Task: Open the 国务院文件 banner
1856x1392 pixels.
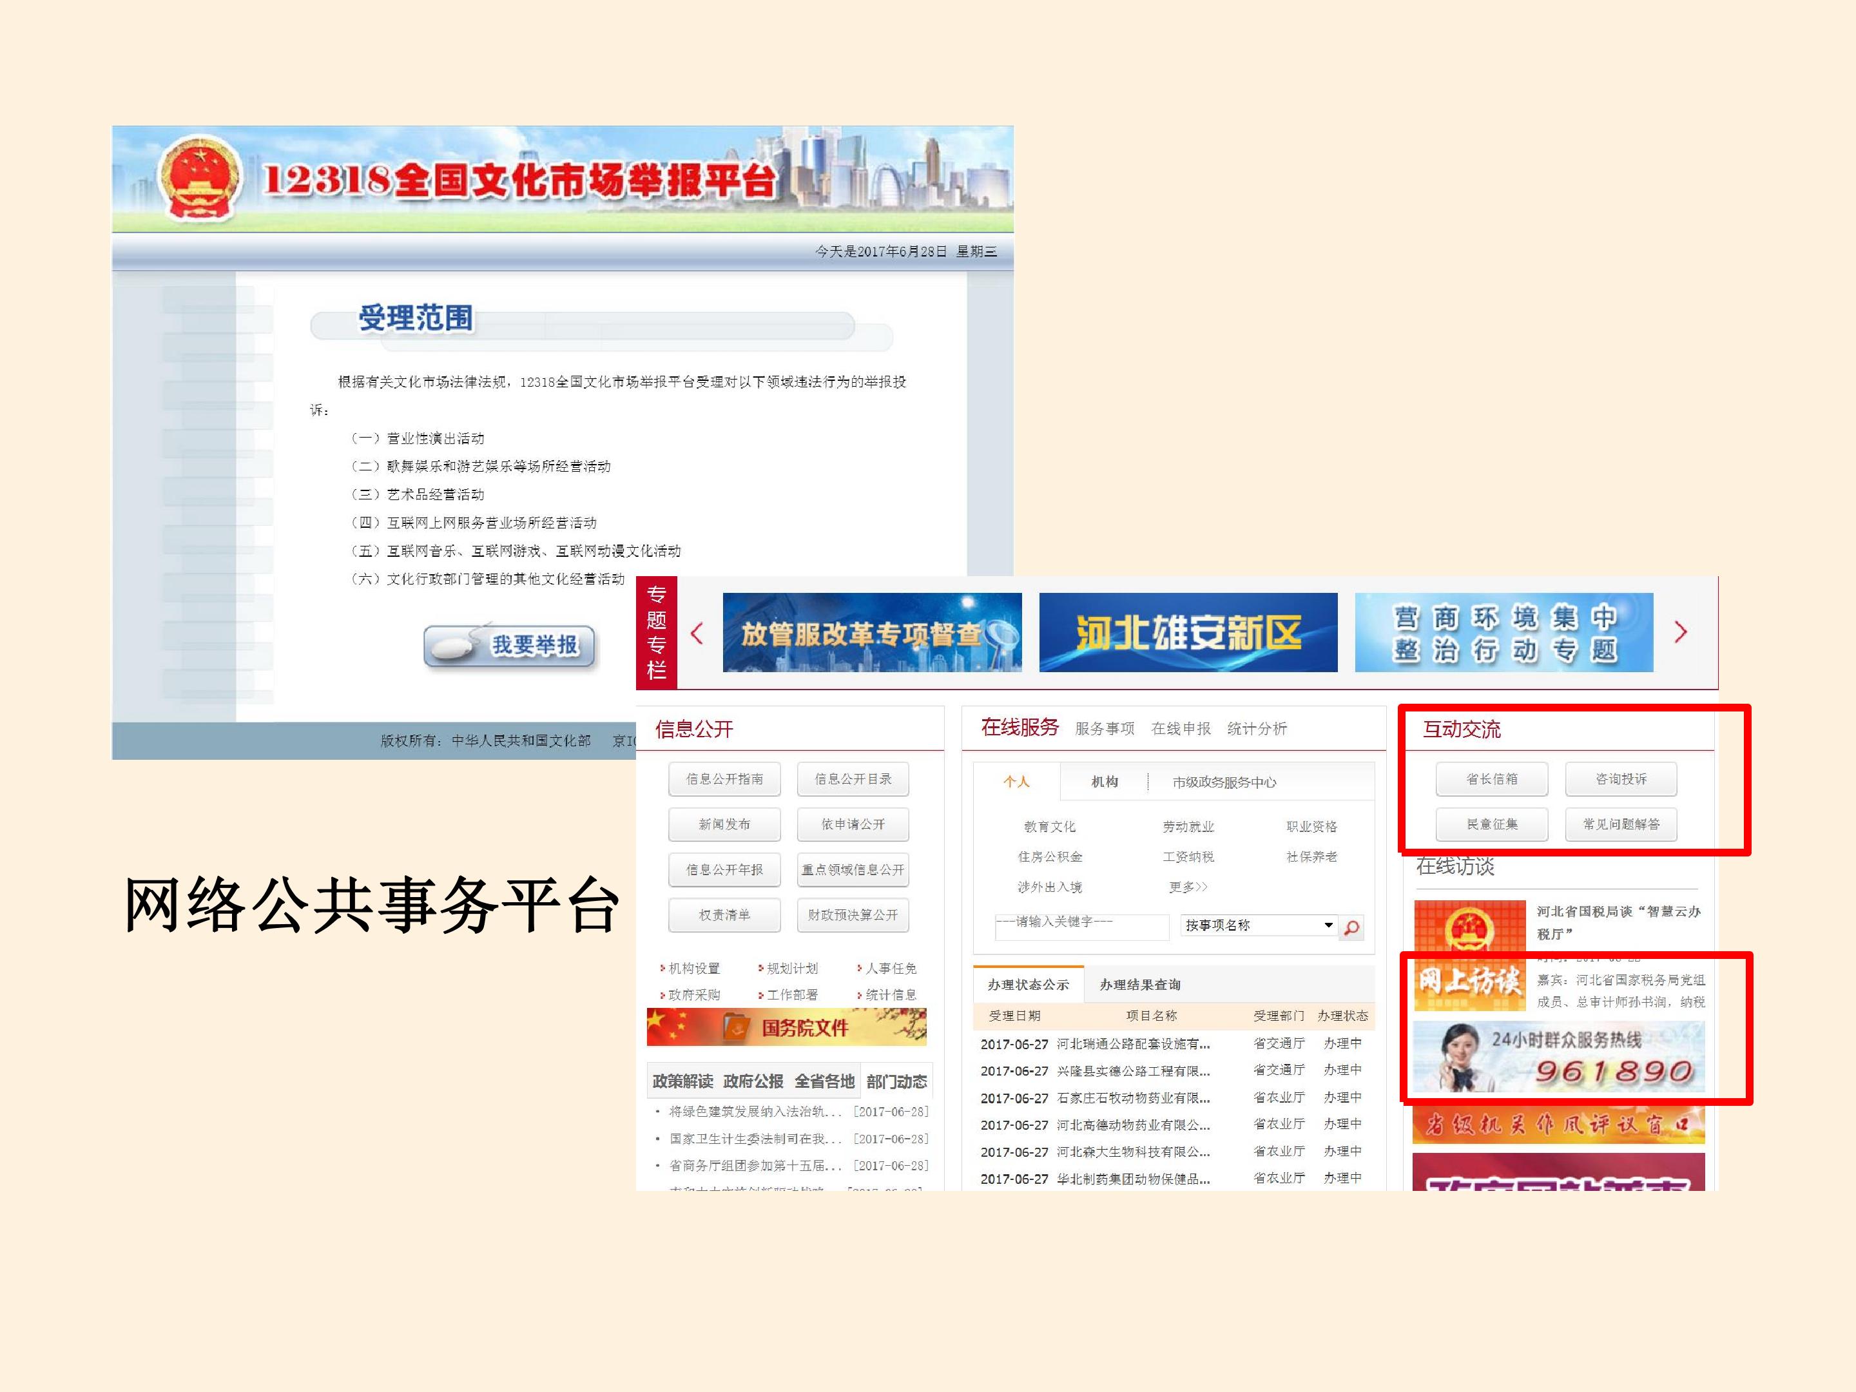Action: (786, 1027)
